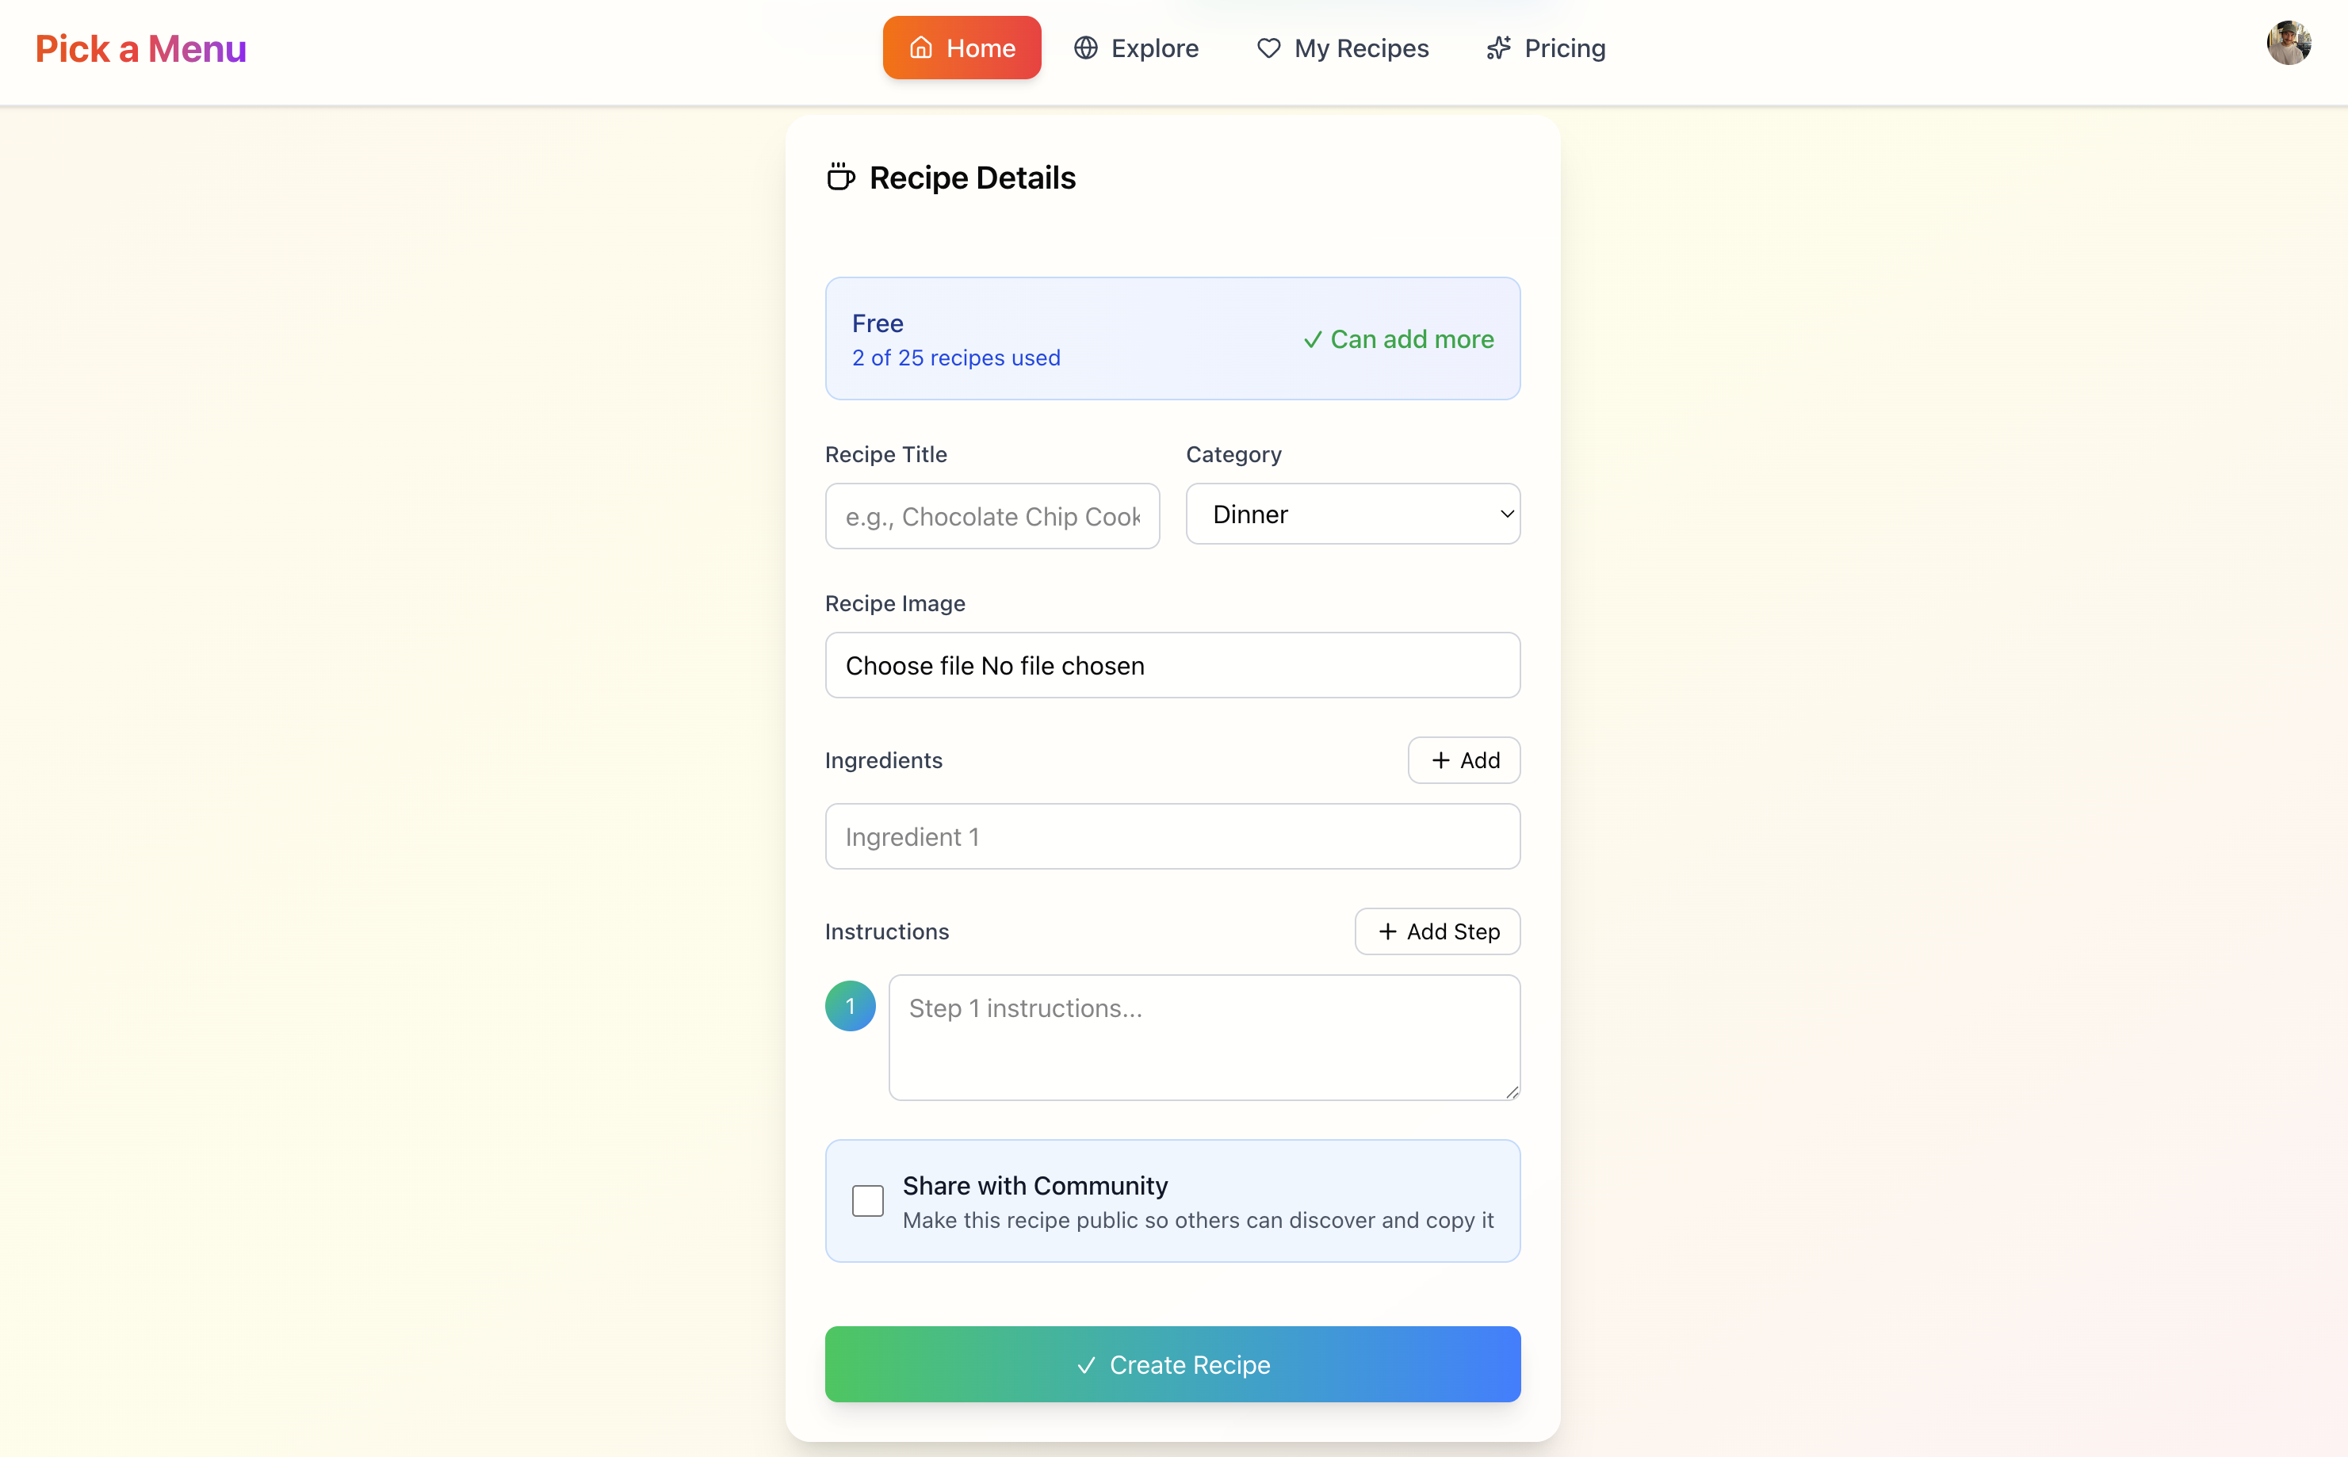
Task: Click the coffee cup Recipe Details icon
Action: pyautogui.click(x=840, y=178)
